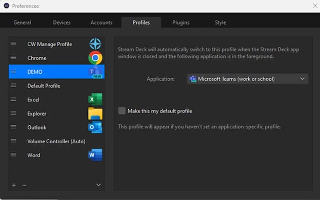320x200 pixels.
Task: Click drag handle beside Explorer profile
Action: coord(14,113)
